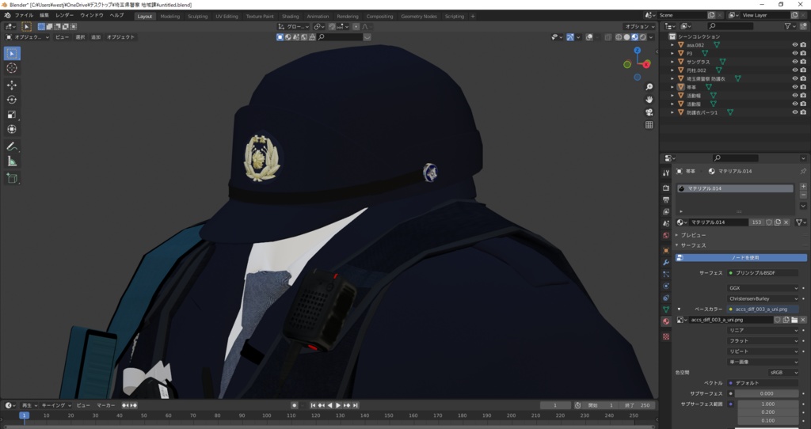Screen dimensions: 811x429
Task: Disable rendering of 活動帽 camera icon
Action: [x=803, y=95]
